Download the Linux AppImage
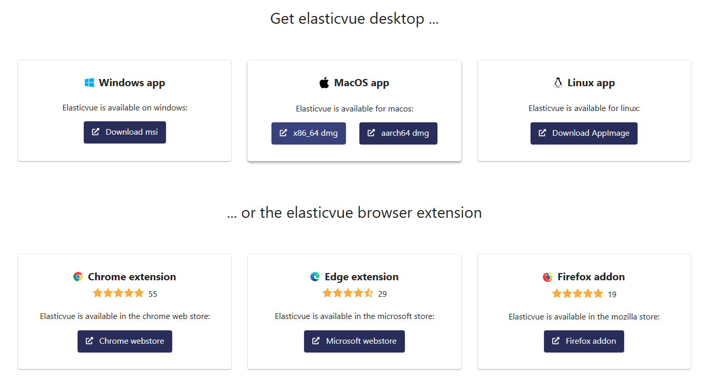This screenshot has height=384, width=711. (584, 133)
